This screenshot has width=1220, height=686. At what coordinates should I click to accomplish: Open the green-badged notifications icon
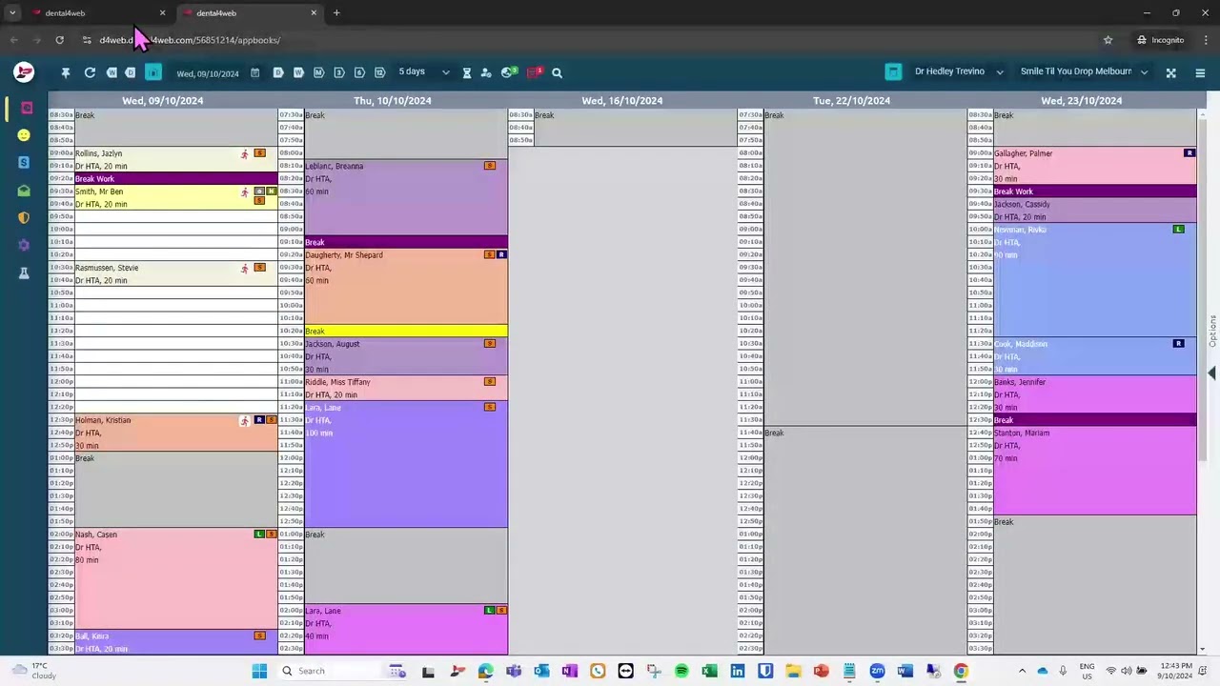click(509, 72)
